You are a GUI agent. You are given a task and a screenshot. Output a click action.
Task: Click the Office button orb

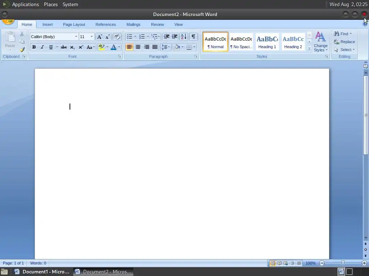8,22
